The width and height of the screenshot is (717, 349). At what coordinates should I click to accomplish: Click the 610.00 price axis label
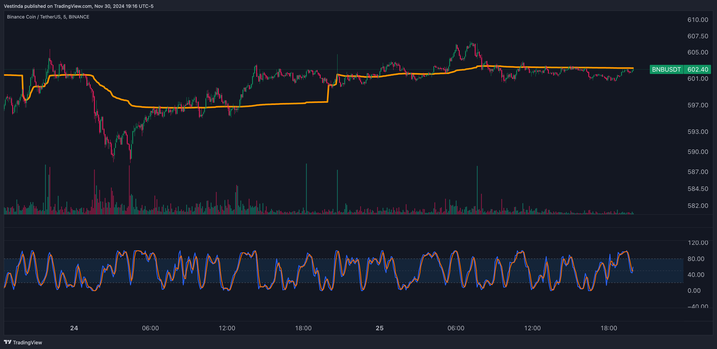[x=697, y=20]
